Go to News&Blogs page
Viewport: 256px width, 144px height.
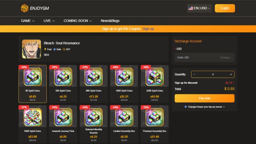click(x=110, y=21)
